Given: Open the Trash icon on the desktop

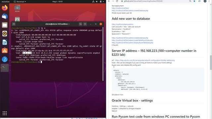Looking at the screenshot, I should pyautogui.click(x=17, y=19).
